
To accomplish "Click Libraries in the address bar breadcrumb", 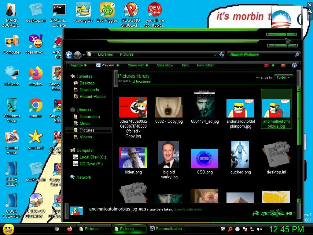I will point(105,54).
